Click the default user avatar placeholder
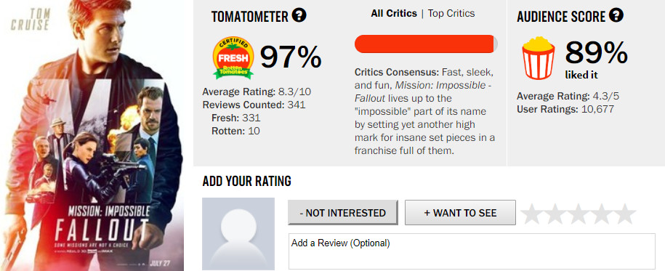 (238, 234)
